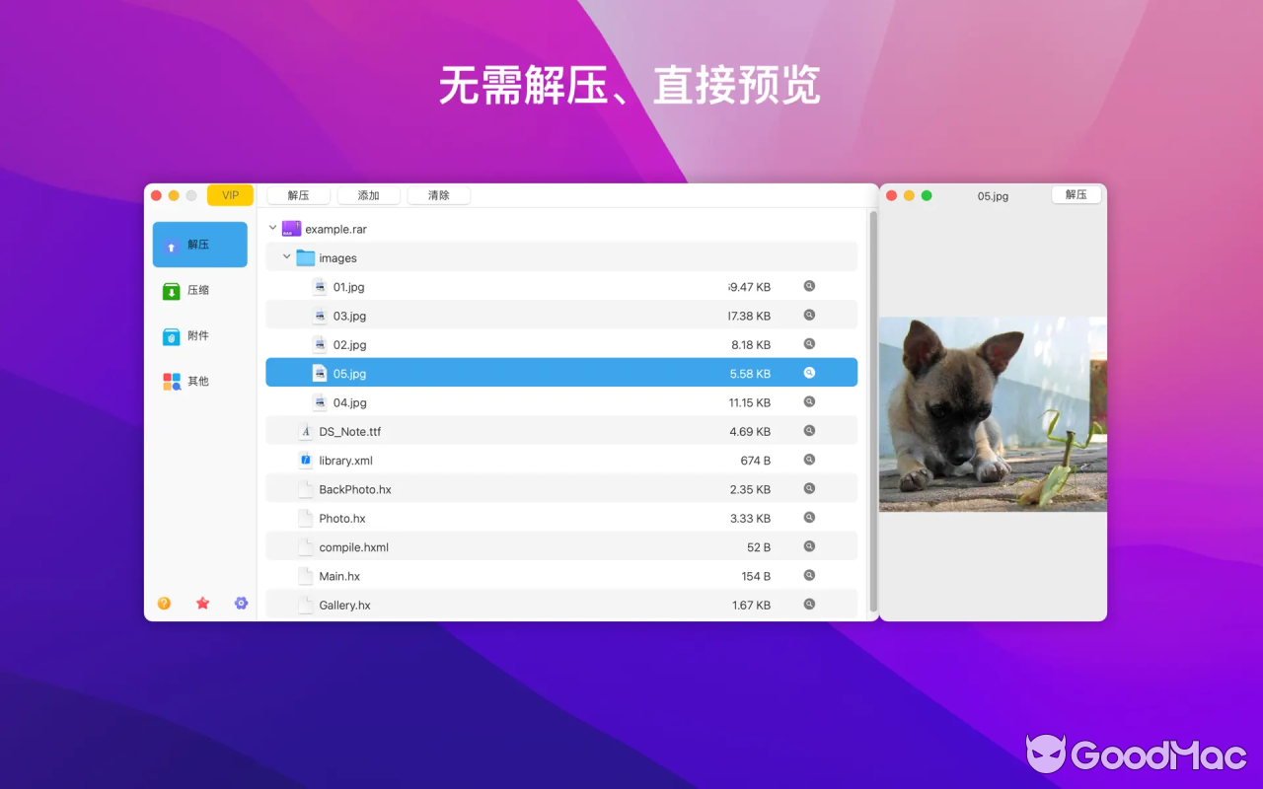Open the quick preview icon for DS_Note.ttf
Viewport: 1263px width, 789px height.
(809, 430)
